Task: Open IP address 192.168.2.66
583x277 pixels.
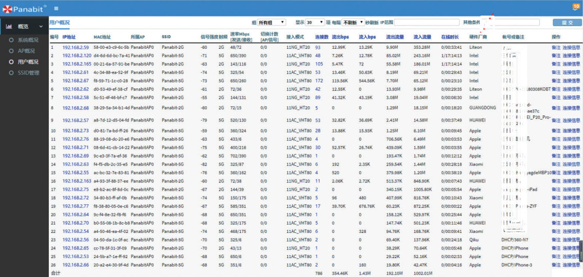Action: coord(76,264)
